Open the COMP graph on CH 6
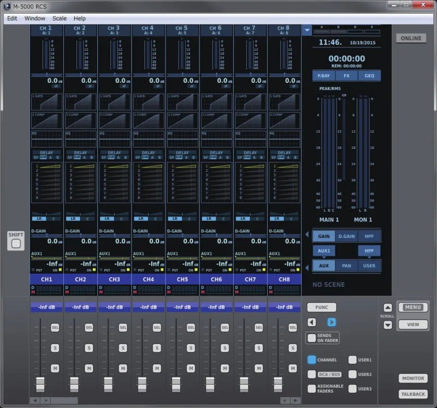 (216, 120)
